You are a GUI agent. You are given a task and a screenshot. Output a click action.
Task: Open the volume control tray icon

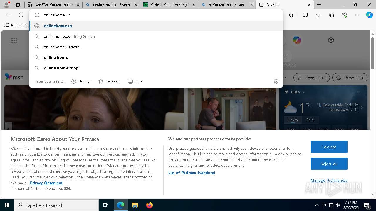(x=338, y=205)
